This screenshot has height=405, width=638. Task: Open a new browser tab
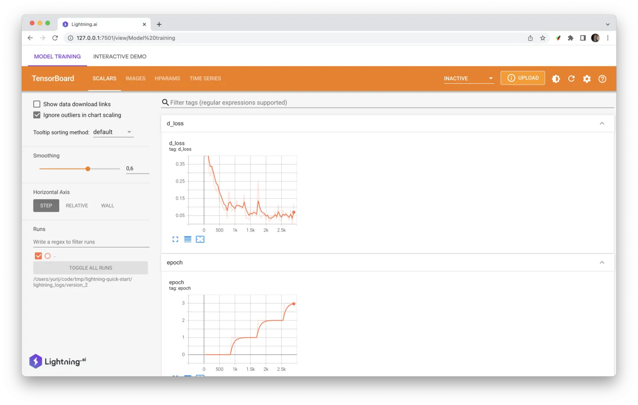(x=159, y=24)
